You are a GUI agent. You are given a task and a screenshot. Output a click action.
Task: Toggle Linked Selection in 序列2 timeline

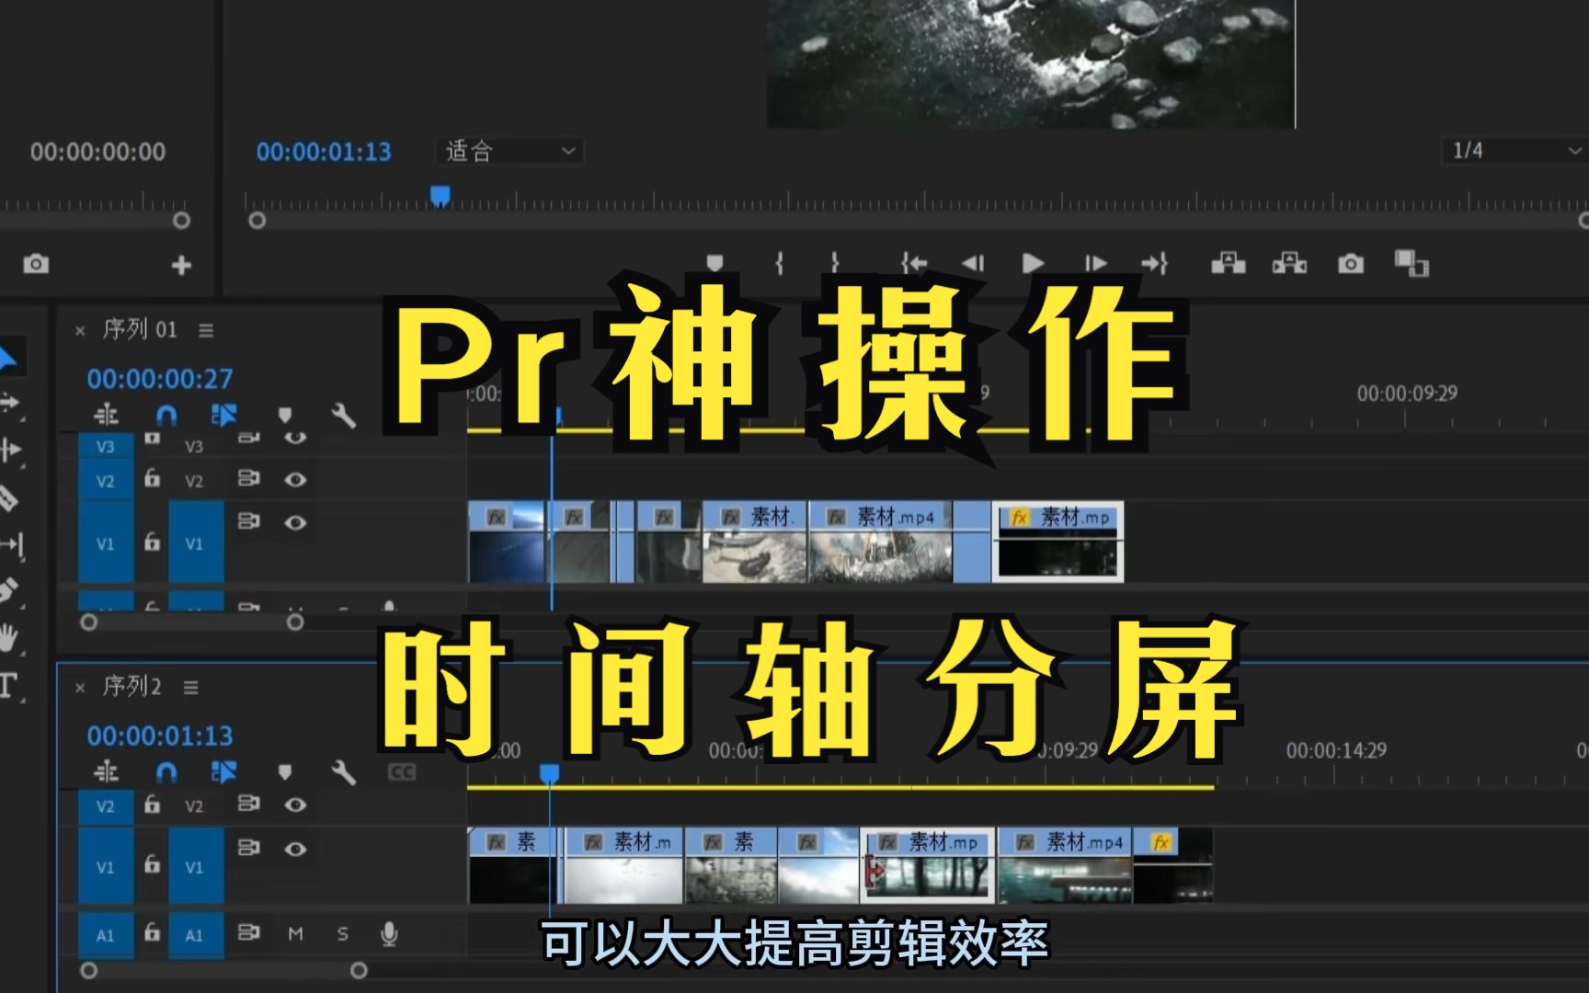[x=223, y=771]
